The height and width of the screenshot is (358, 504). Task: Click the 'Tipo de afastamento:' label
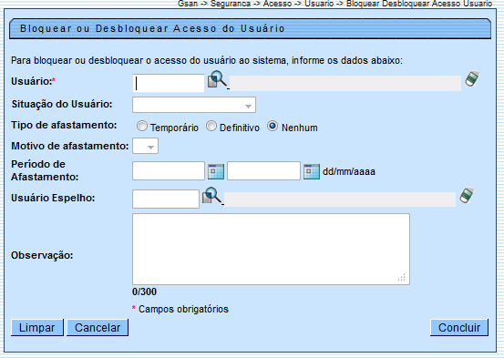[64, 125]
